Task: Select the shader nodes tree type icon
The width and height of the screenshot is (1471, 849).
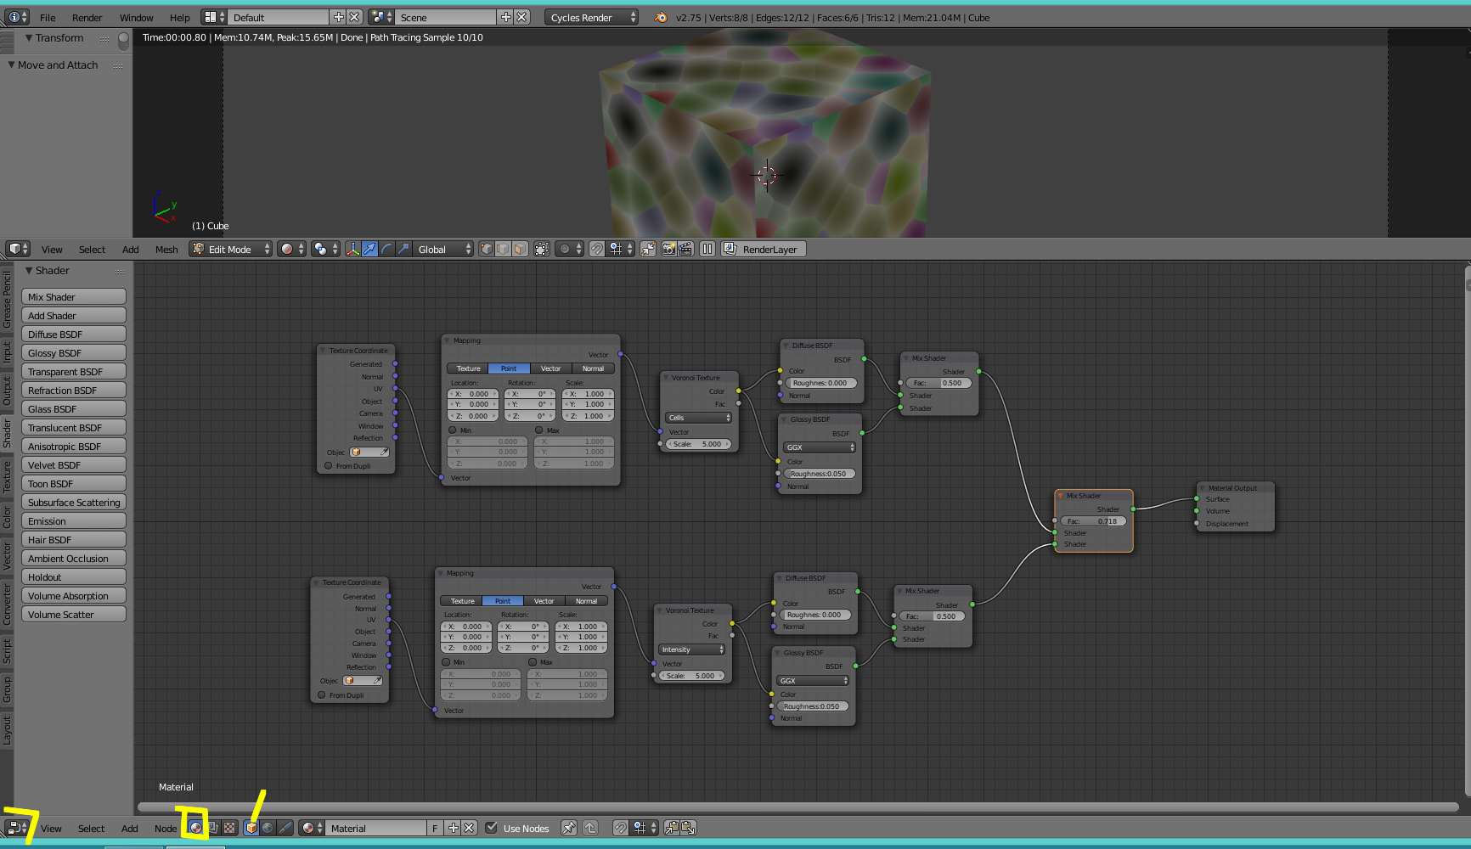Action: click(196, 828)
